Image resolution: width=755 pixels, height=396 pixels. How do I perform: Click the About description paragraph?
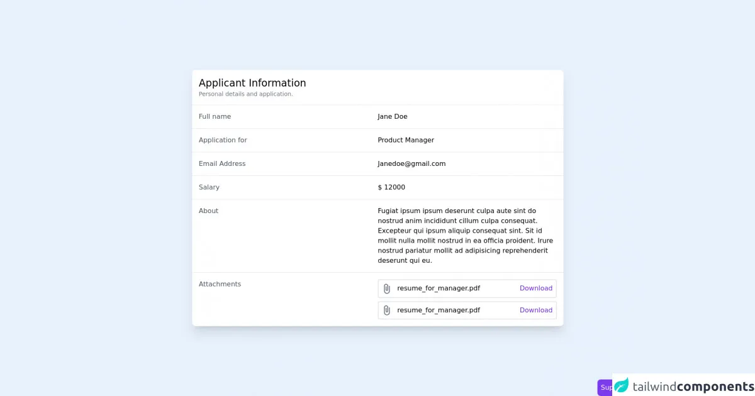tap(465, 236)
